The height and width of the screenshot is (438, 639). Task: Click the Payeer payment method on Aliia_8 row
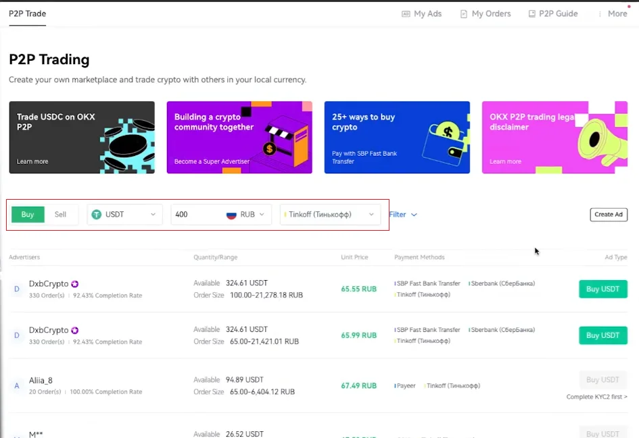(406, 385)
